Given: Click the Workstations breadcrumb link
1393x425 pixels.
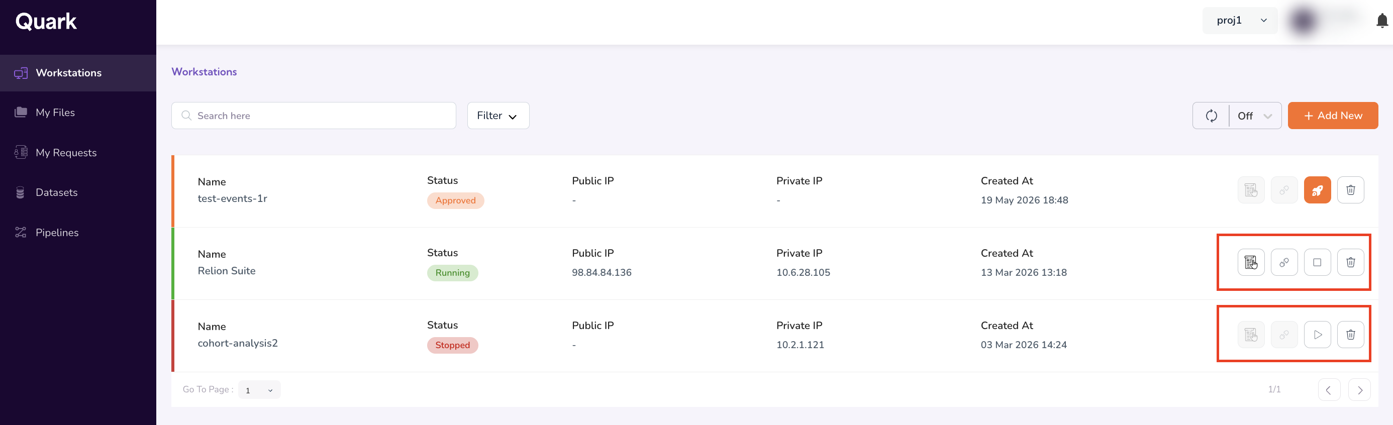Looking at the screenshot, I should point(204,72).
